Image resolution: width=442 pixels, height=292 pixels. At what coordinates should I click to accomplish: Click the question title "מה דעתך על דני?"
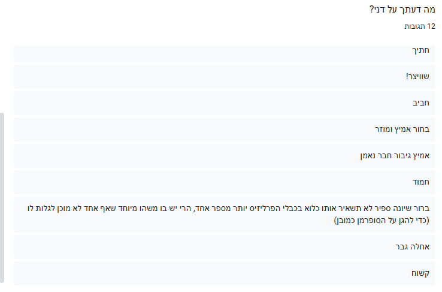(402, 9)
